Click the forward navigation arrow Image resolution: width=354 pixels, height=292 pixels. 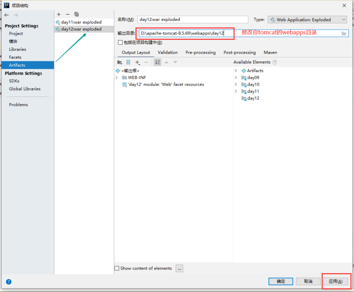click(16, 15)
